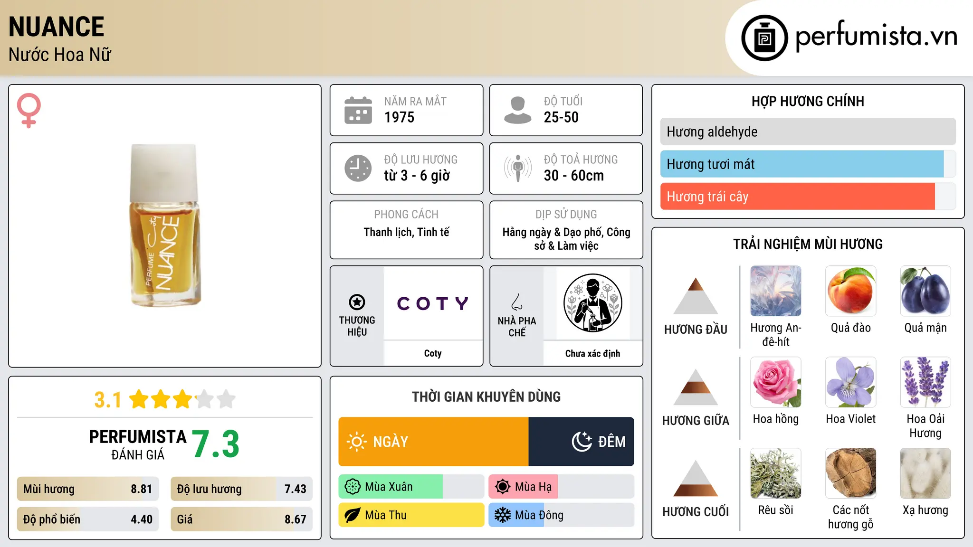Click the calendar icon beside Năm ra mắt

coord(358,110)
